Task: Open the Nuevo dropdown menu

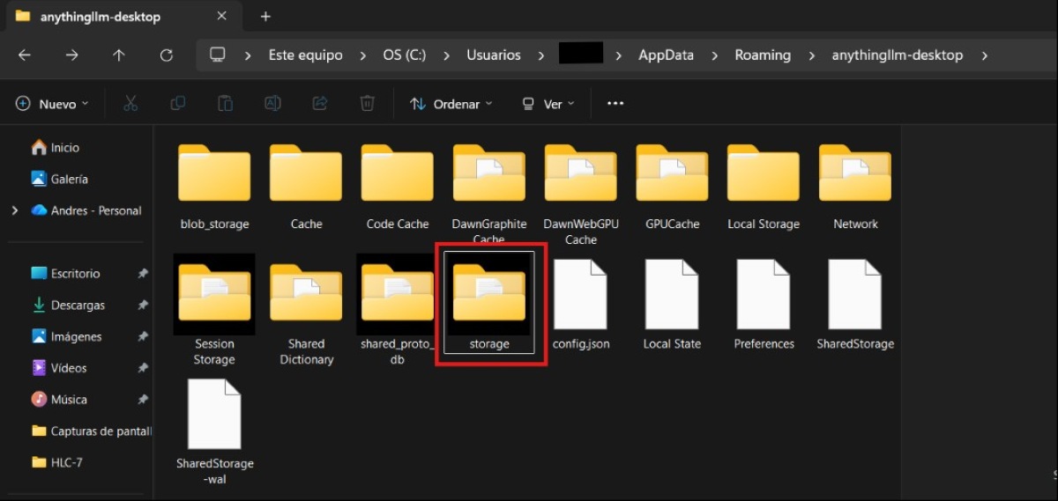Action: 53,104
